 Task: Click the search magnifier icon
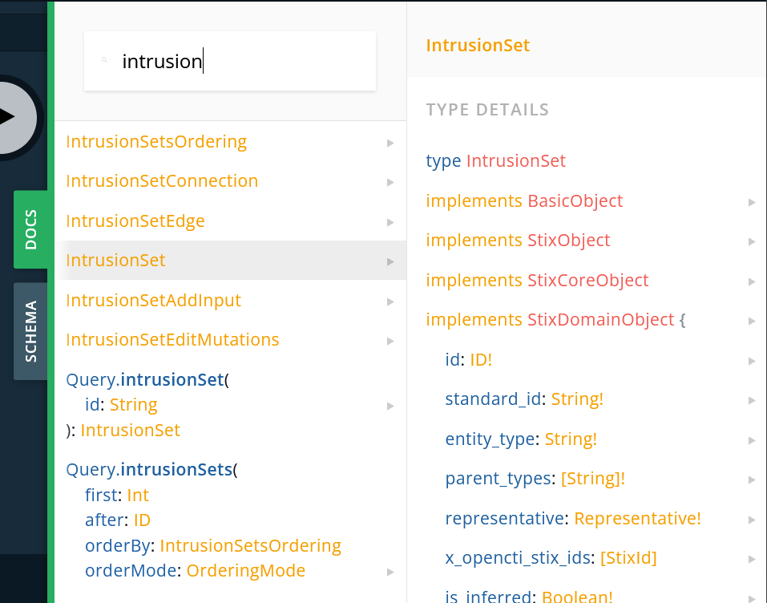104,60
